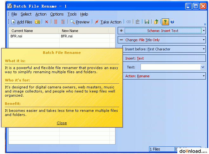Screen dimensions: 209x154
Task: Open the Help menu
Action: (84, 14)
